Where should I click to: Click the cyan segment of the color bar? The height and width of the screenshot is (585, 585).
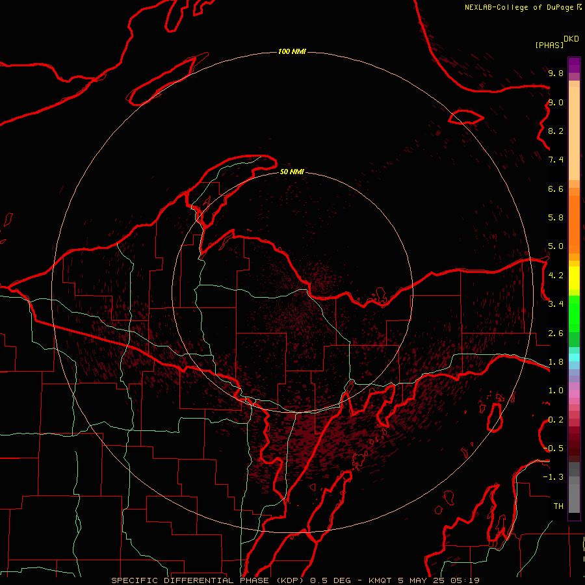pyautogui.click(x=574, y=357)
